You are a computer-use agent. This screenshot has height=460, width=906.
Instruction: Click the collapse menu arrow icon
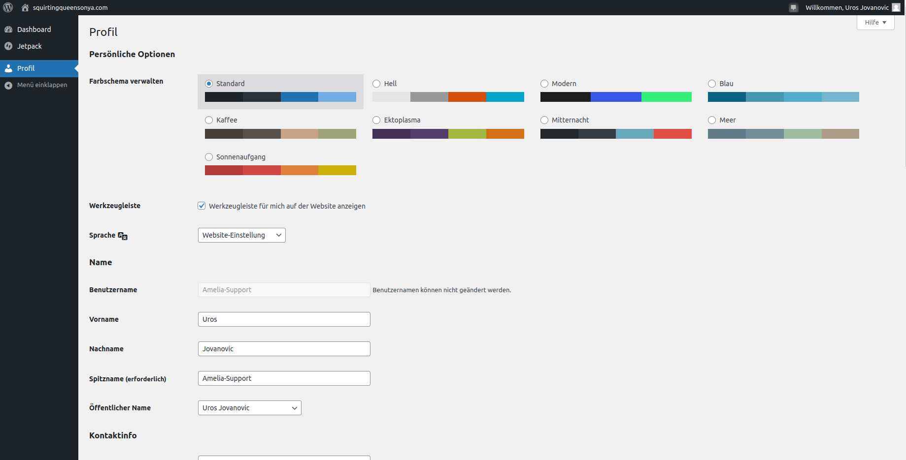coord(8,85)
